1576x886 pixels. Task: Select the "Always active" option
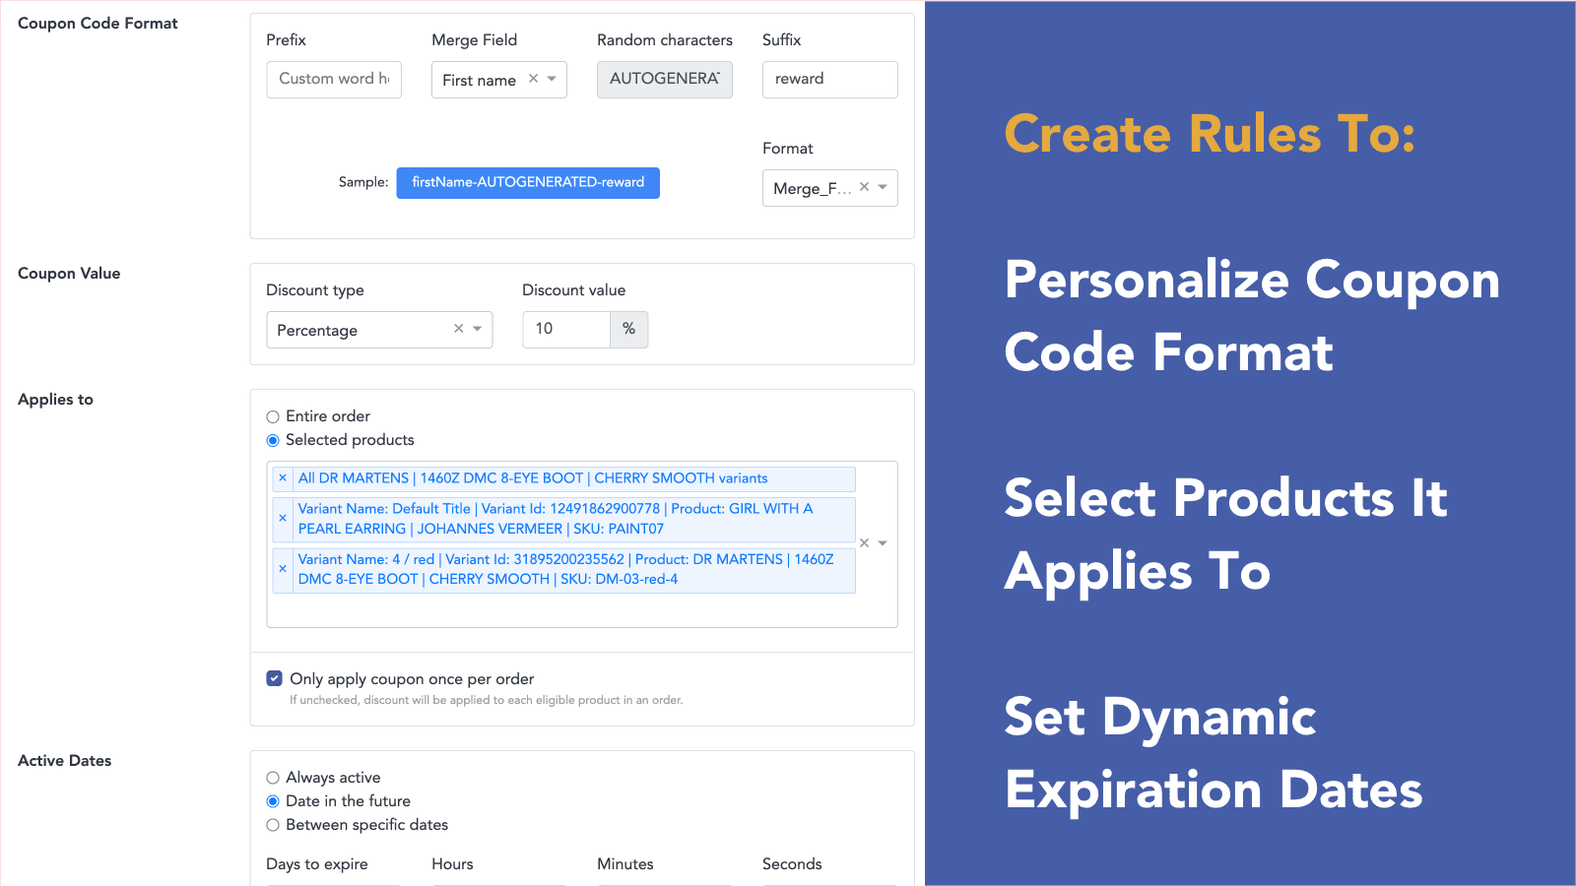(x=272, y=777)
